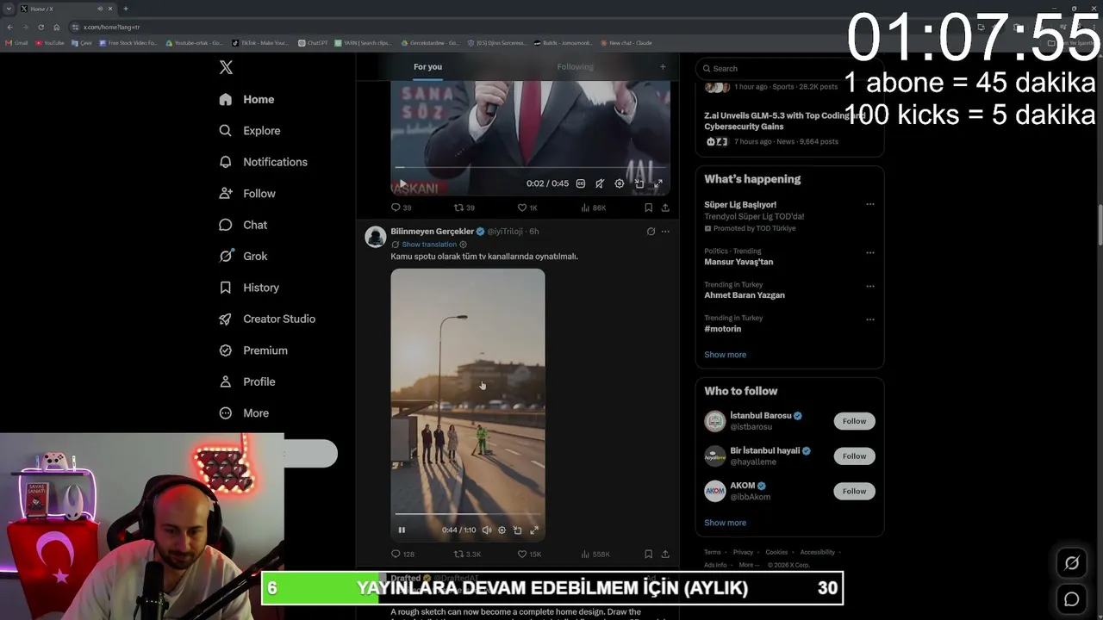Open settings gear on the 1:10 video
1103x620 pixels.
[x=502, y=530]
